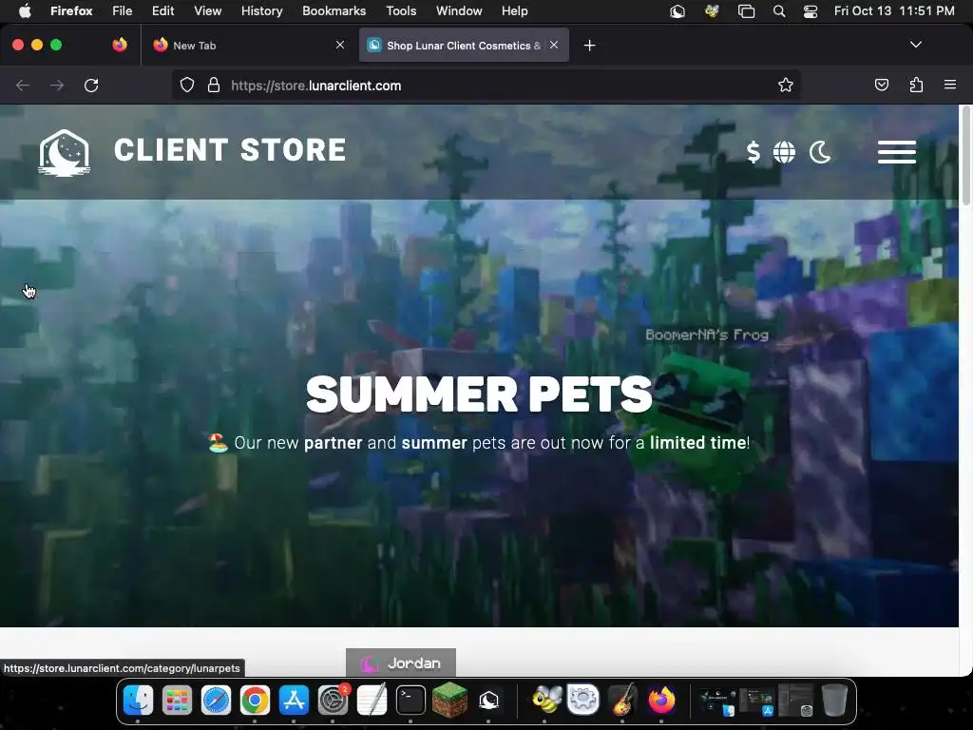Screen dimensions: 973x730
Task: Open Spotlight search magnifier icon
Action: 779,11
